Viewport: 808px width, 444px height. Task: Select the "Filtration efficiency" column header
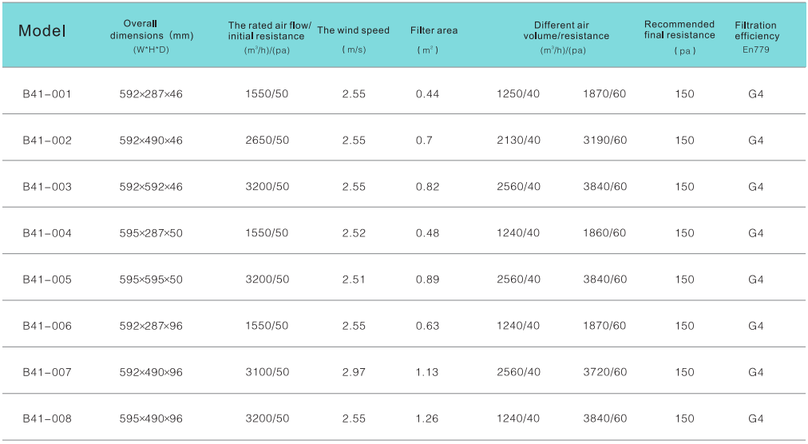click(756, 30)
